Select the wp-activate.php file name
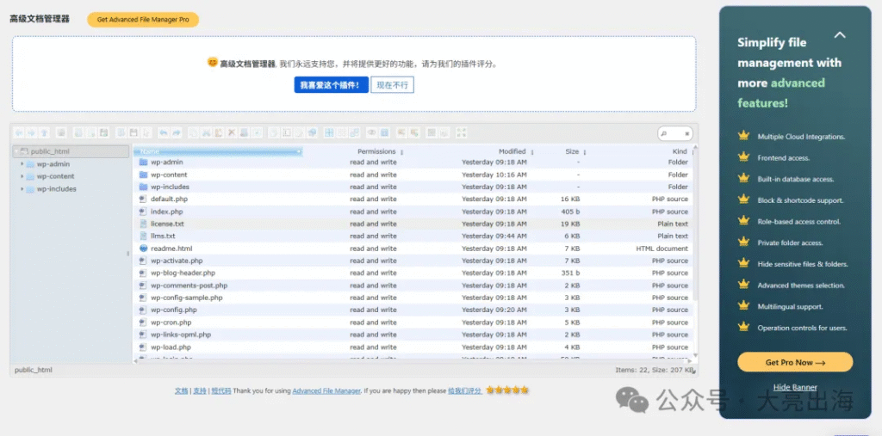 coord(177,261)
